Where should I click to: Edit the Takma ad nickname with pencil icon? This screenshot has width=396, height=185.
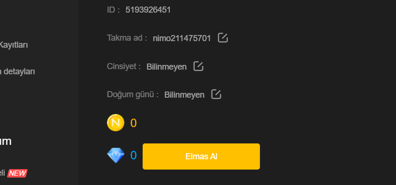pyautogui.click(x=223, y=38)
